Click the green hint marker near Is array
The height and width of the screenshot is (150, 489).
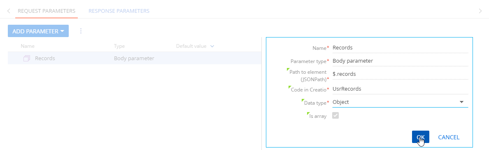tap(308, 114)
